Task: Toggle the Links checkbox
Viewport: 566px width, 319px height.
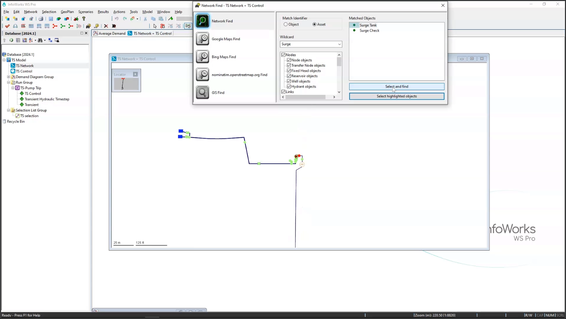Action: click(284, 92)
